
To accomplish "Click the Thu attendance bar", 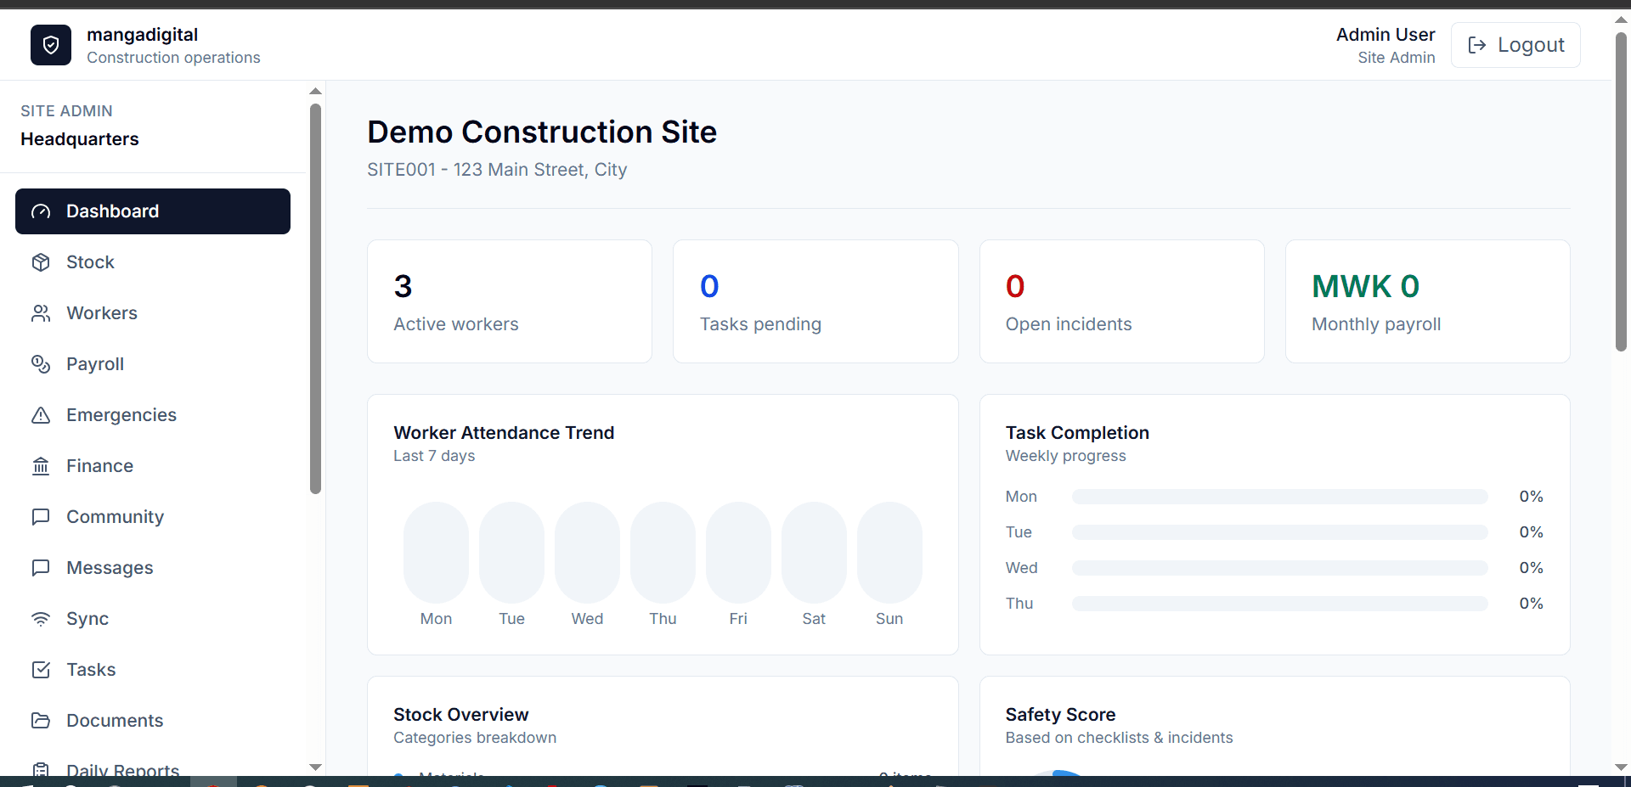I will 663,553.
